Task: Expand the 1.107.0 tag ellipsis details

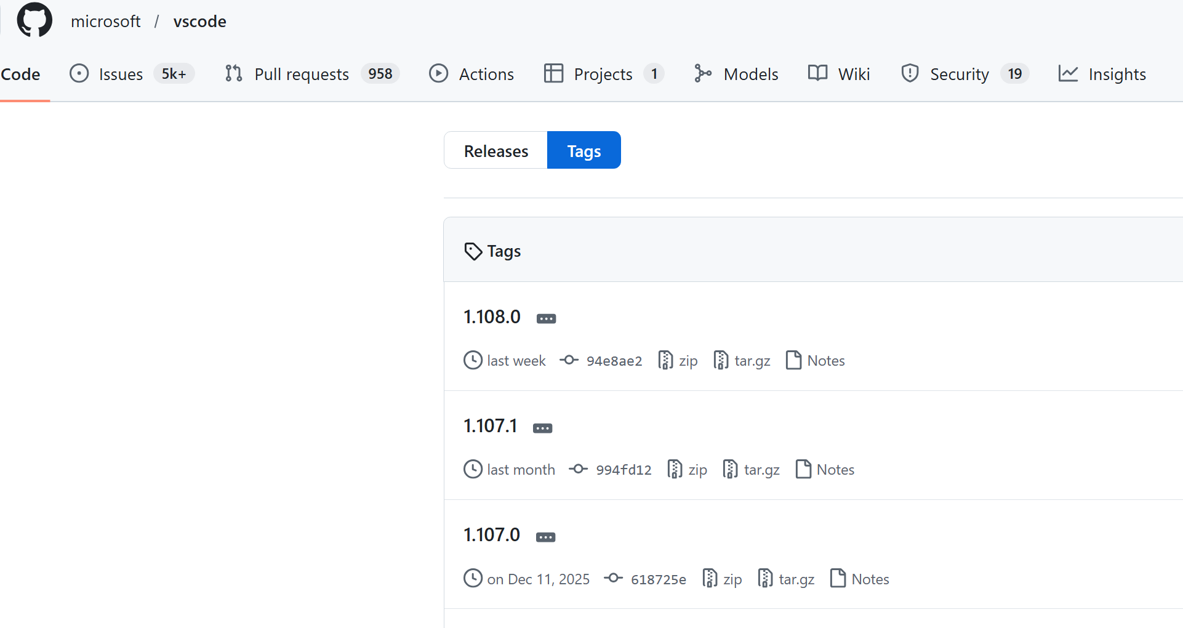Action: 545,537
